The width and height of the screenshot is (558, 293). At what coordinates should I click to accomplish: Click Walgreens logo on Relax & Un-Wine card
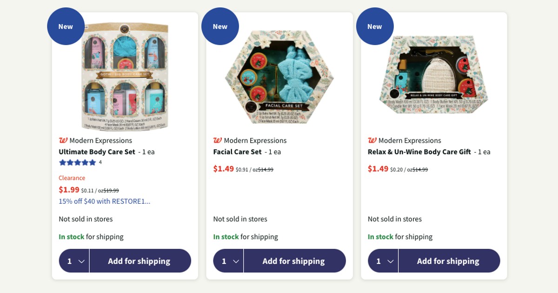pyautogui.click(x=372, y=140)
